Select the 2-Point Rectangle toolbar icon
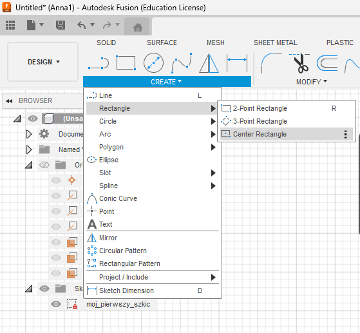 [126, 62]
